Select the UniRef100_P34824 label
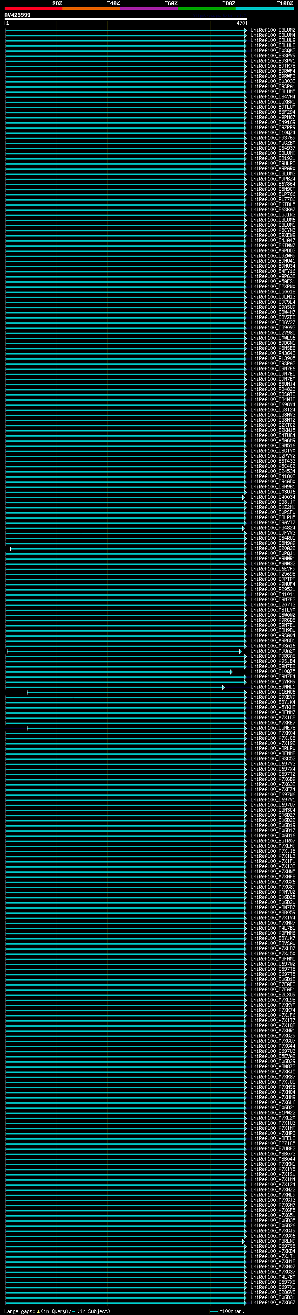The height and width of the screenshot is (1315, 298). (x=273, y=528)
